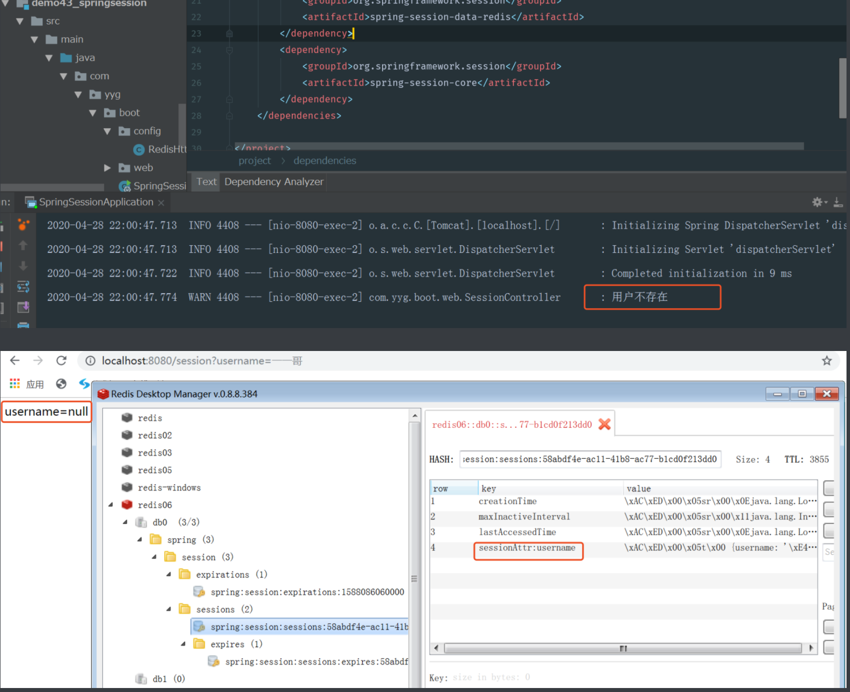
Task: Select the lastAccessedTime row
Action: pos(624,532)
